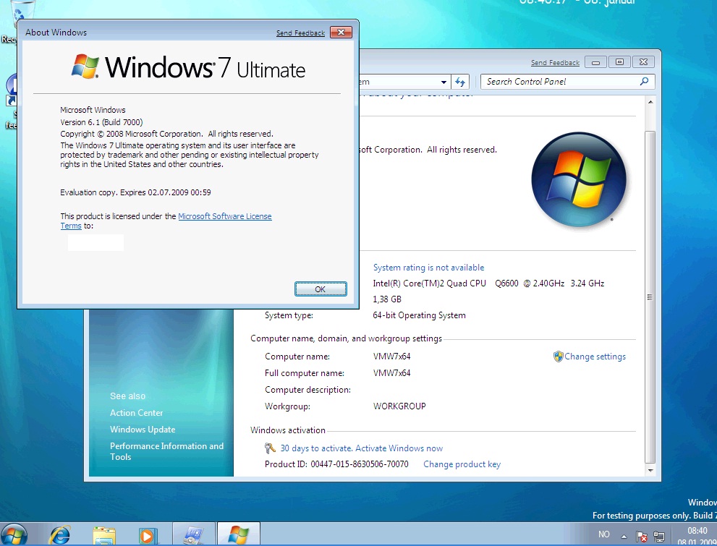Open System rating is not available link
Viewport: 717px width, 546px height.
[428, 268]
